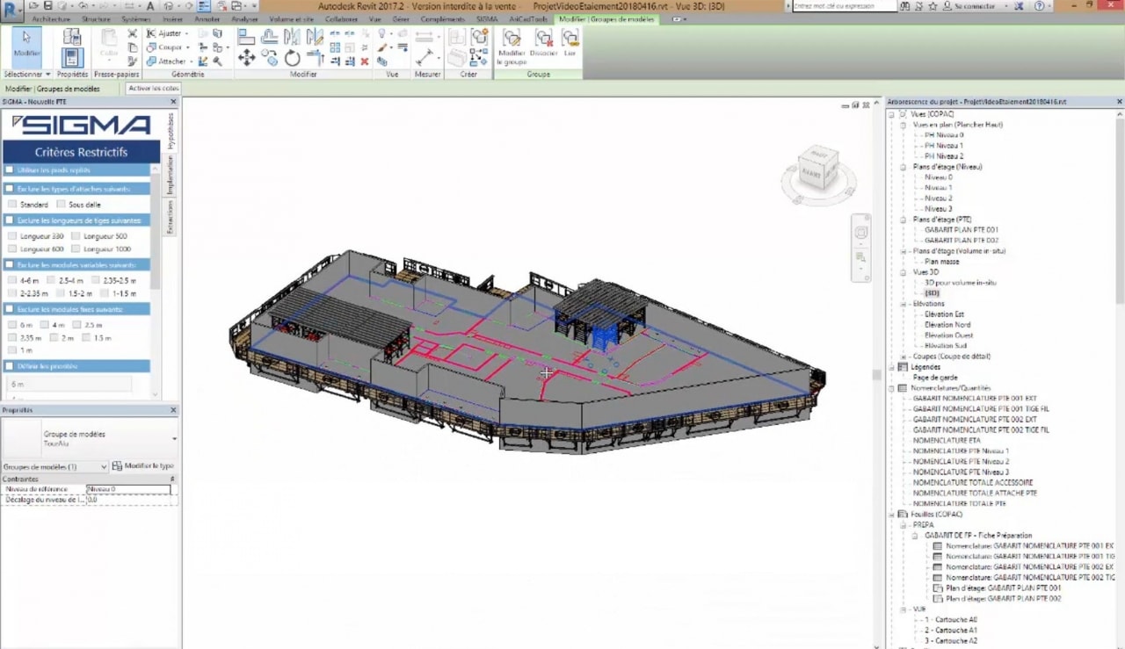The height and width of the screenshot is (649, 1125).
Task: Open the Architecture ribbon tab
Action: pyautogui.click(x=51, y=19)
